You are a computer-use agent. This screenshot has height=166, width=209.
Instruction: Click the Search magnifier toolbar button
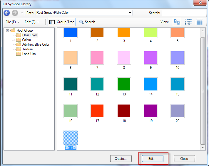[87, 22]
